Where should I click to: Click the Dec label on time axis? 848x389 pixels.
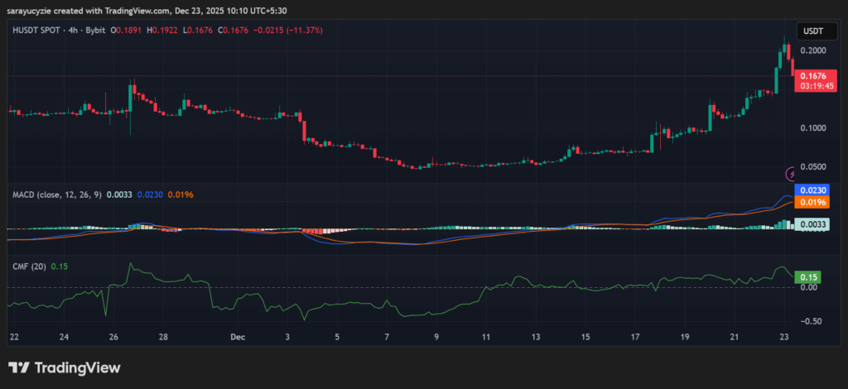238,338
